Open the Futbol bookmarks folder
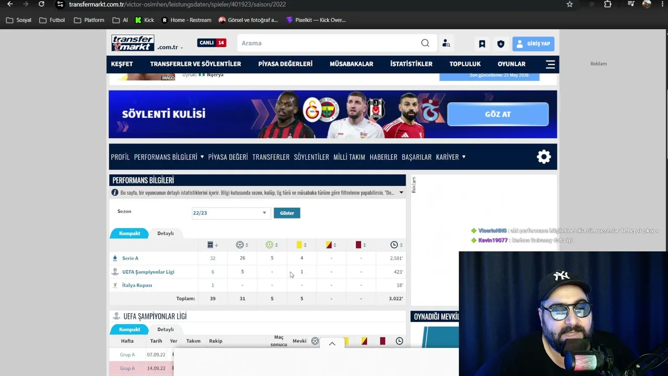This screenshot has height=376, width=668. pos(52,20)
